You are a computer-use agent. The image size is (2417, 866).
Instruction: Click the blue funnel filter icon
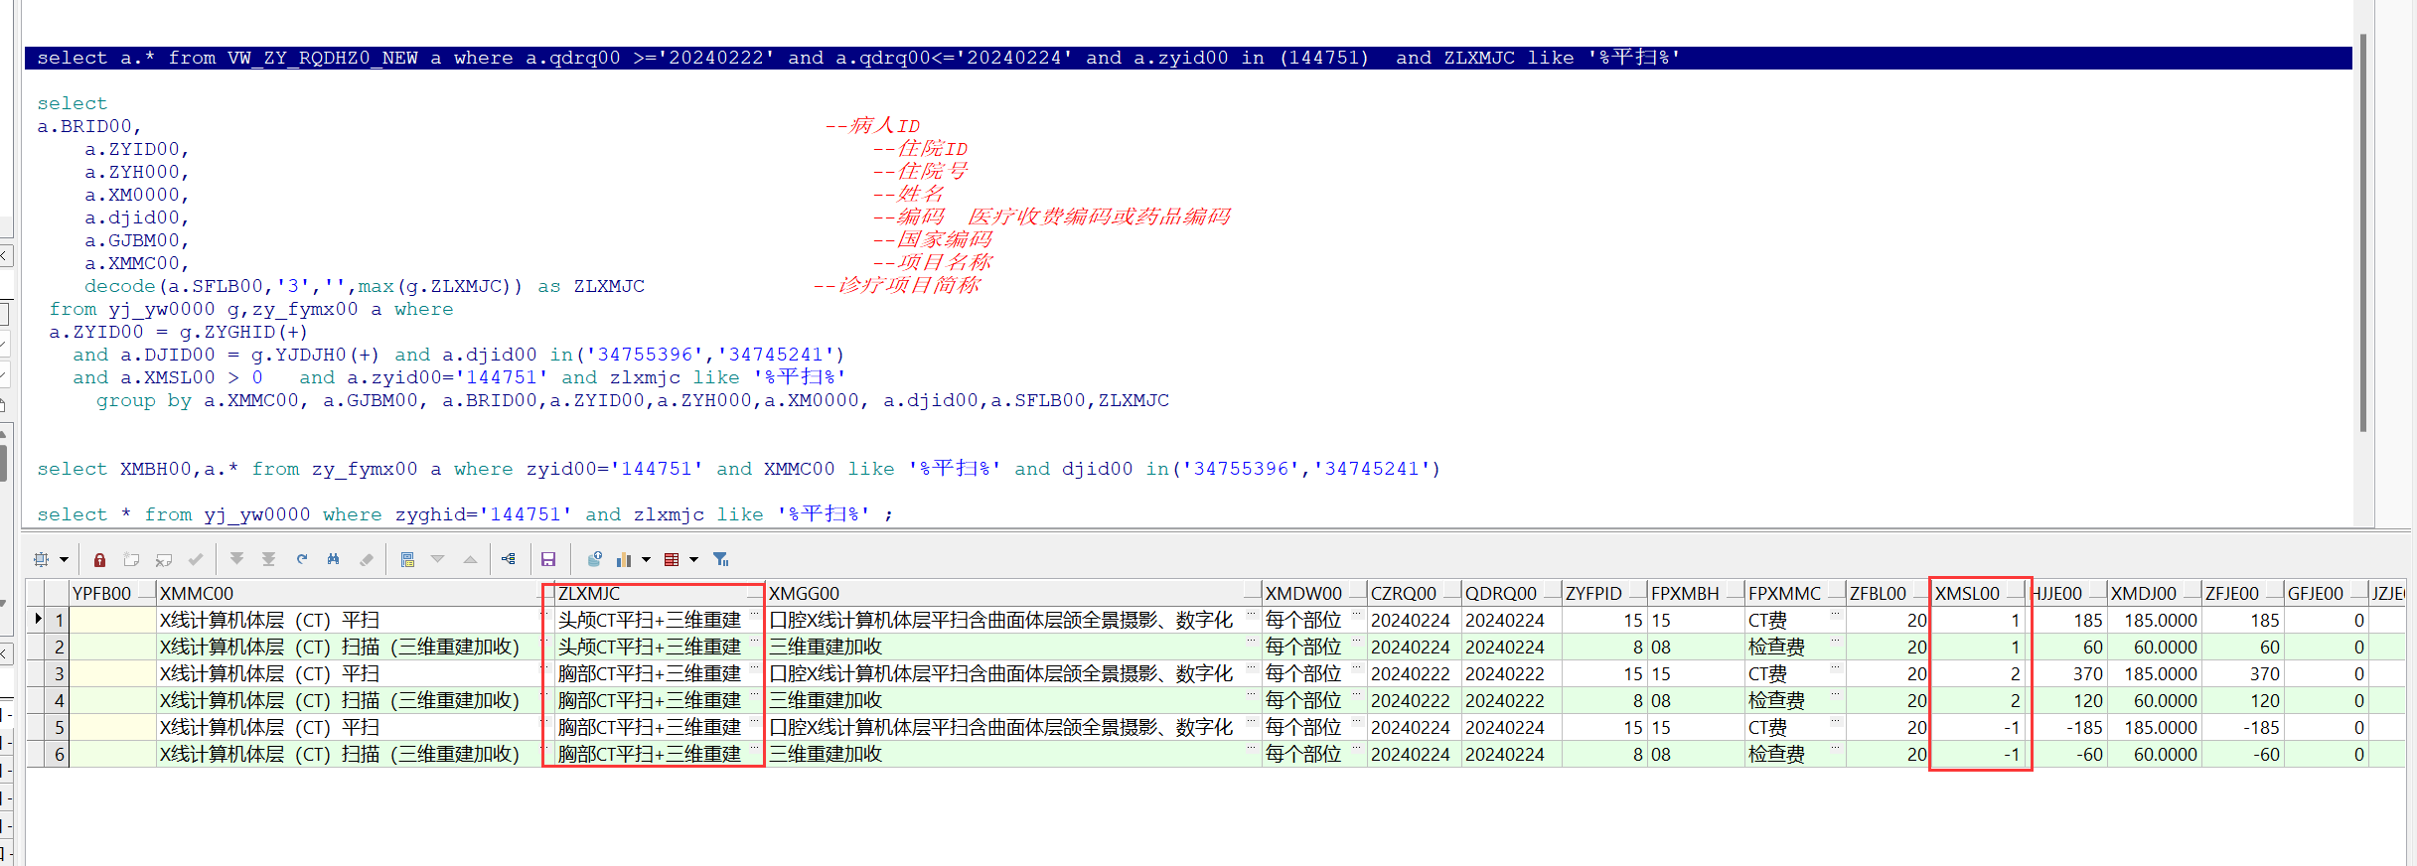click(721, 559)
